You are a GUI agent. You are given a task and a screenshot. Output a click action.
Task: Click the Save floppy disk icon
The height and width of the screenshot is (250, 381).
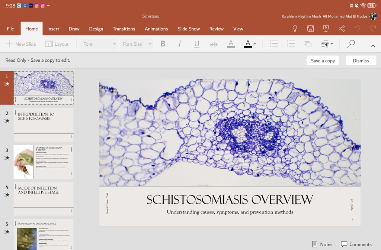310,29
